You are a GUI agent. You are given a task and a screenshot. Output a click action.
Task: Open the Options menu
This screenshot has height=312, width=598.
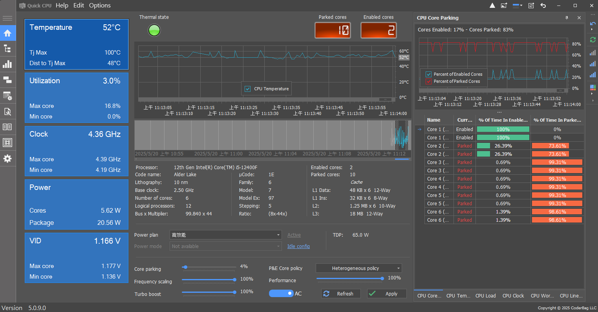[x=100, y=5]
